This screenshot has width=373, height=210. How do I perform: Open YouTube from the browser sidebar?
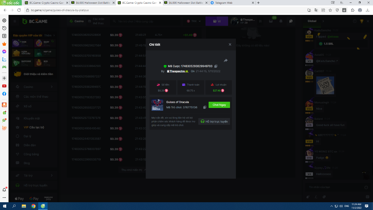click(4, 86)
